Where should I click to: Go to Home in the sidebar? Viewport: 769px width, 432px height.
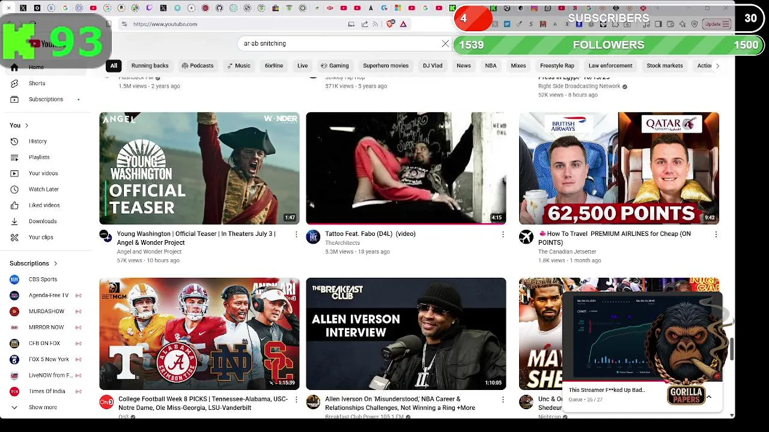[46, 67]
